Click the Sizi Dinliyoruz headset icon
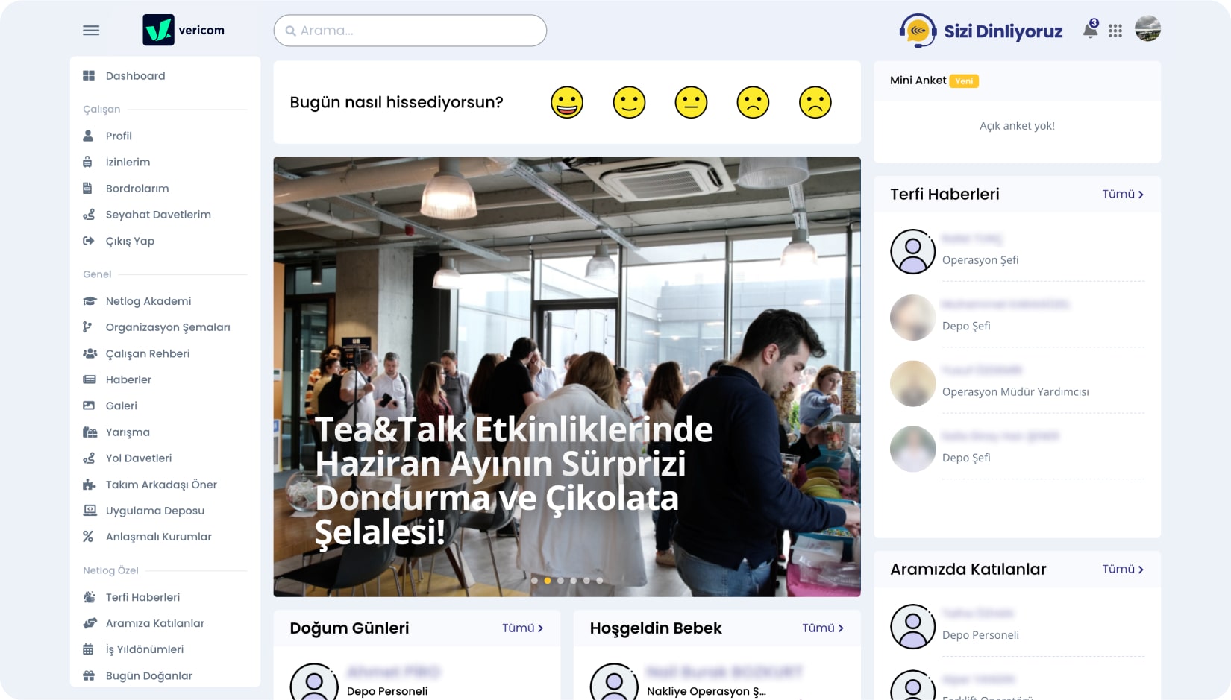 click(x=918, y=31)
